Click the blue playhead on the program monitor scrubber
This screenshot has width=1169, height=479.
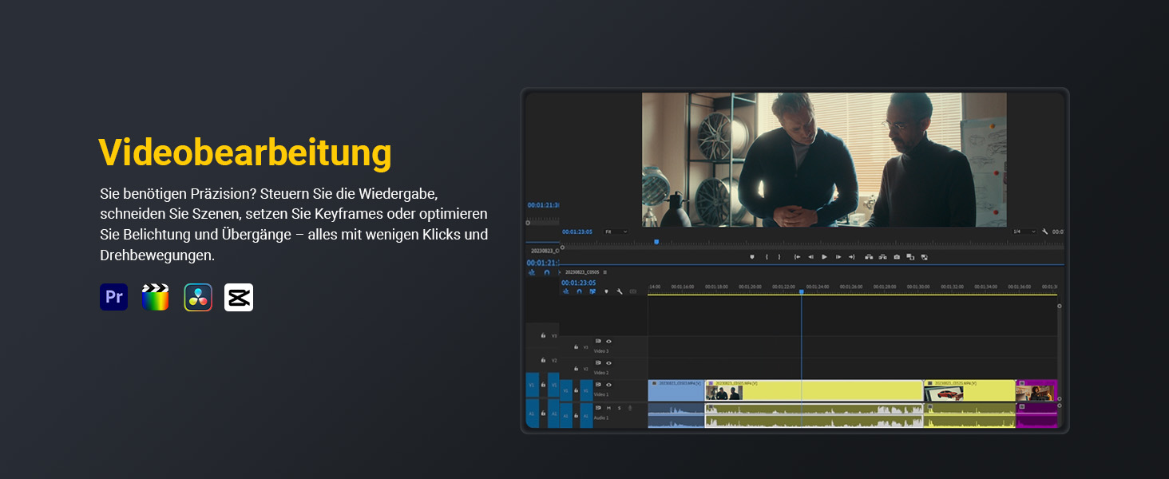point(656,242)
